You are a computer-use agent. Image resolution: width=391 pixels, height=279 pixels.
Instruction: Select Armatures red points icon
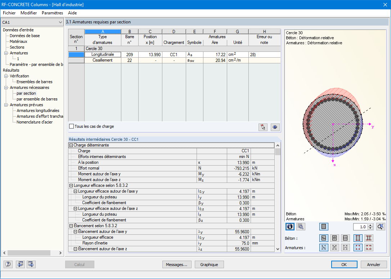point(358,247)
